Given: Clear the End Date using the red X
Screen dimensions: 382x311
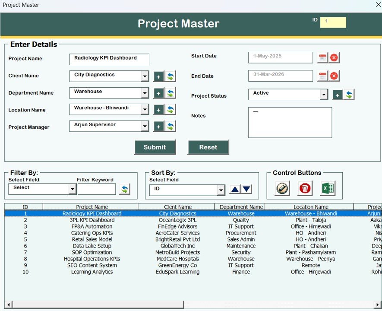Looking at the screenshot, I should (x=334, y=76).
